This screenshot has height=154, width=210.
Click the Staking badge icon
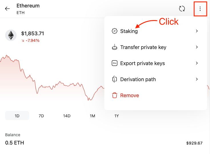pyautogui.click(x=115, y=31)
